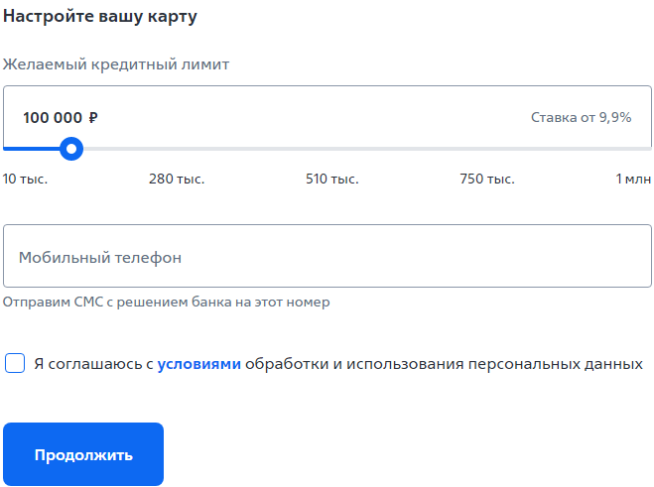Select the 280 тыс. slider mark
Screen dimensions: 654x487
point(177,179)
